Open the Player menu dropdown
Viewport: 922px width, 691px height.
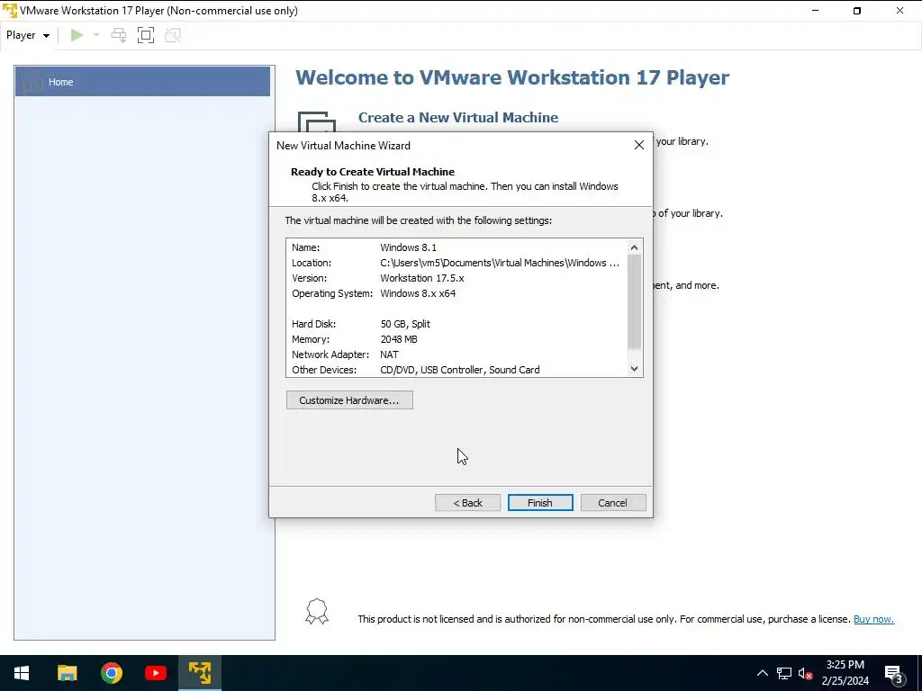28,35
